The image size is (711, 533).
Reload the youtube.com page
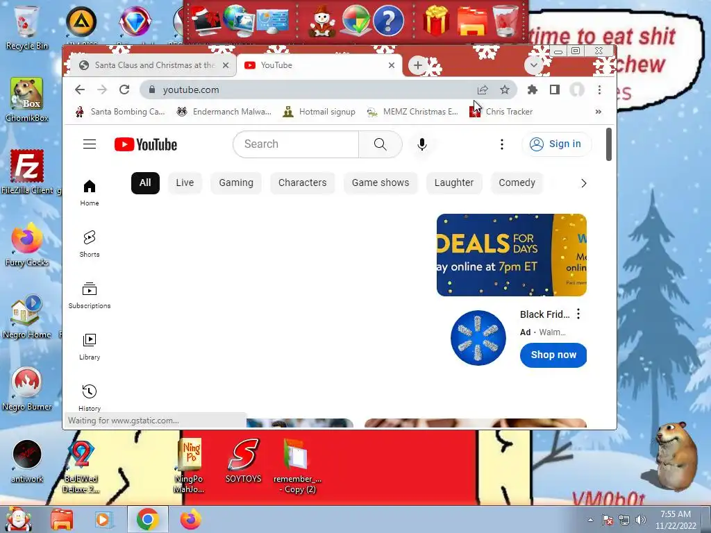click(124, 90)
